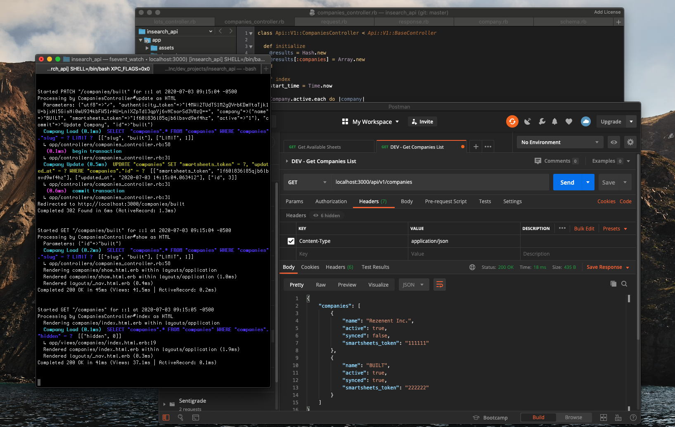Open Postman notifications bell
This screenshot has height=427, width=675.
coord(554,121)
